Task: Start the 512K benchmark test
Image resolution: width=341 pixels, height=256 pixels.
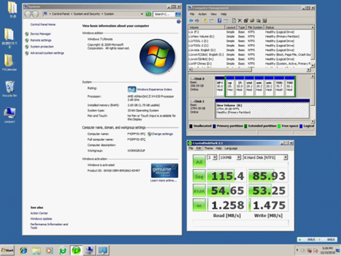Action: pos(199,190)
